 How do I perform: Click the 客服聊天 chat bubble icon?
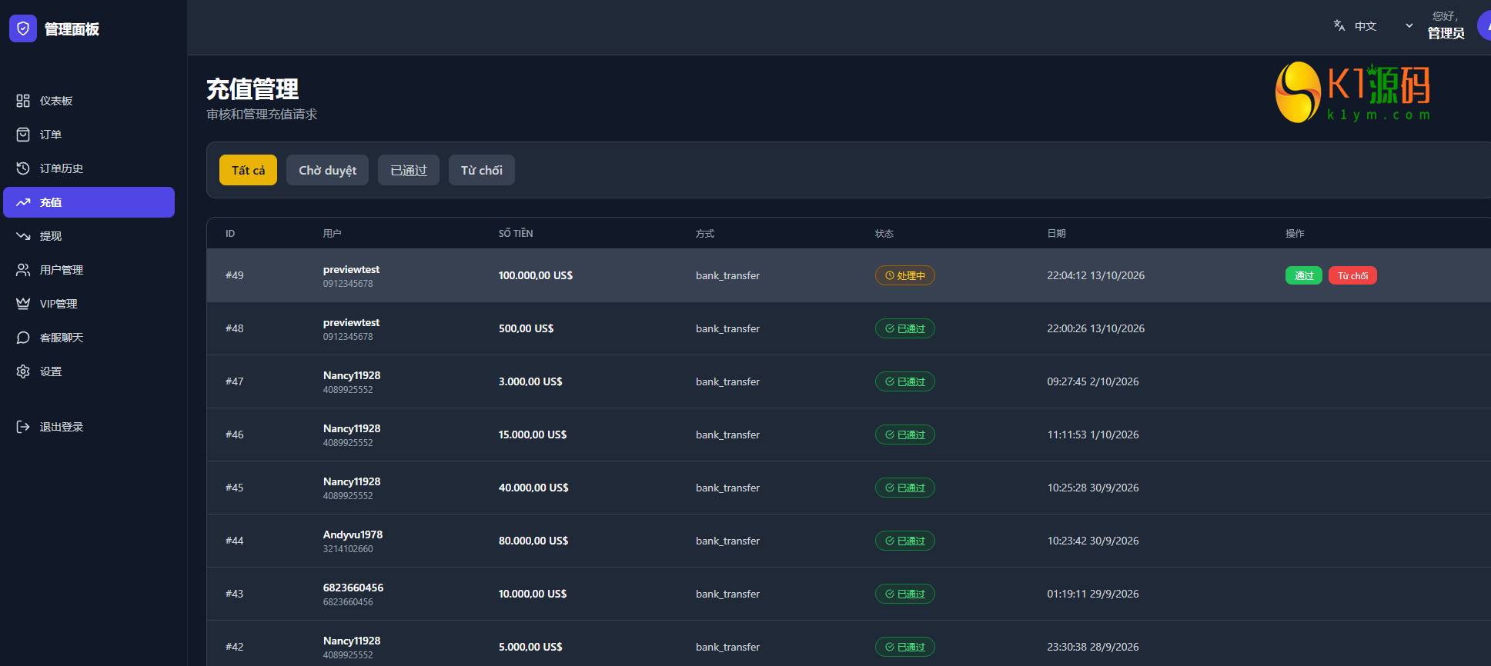pyautogui.click(x=23, y=338)
